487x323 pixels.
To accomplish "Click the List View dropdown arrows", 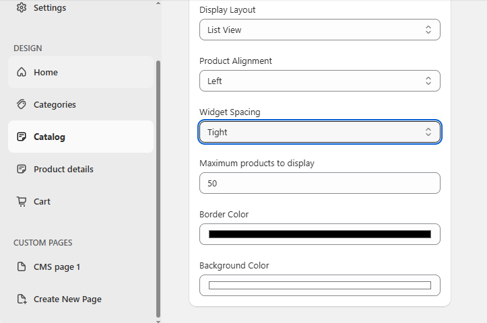I will (x=428, y=30).
